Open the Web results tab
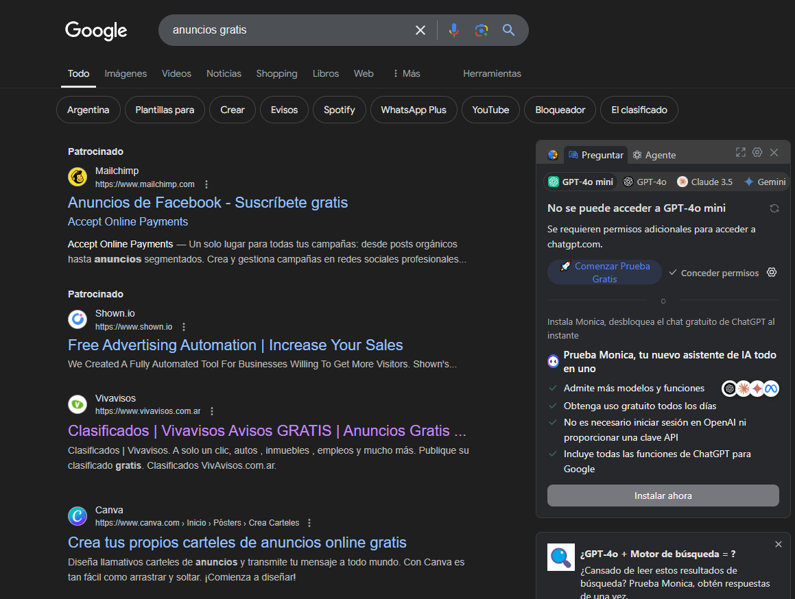The width and height of the screenshot is (795, 599). click(364, 73)
